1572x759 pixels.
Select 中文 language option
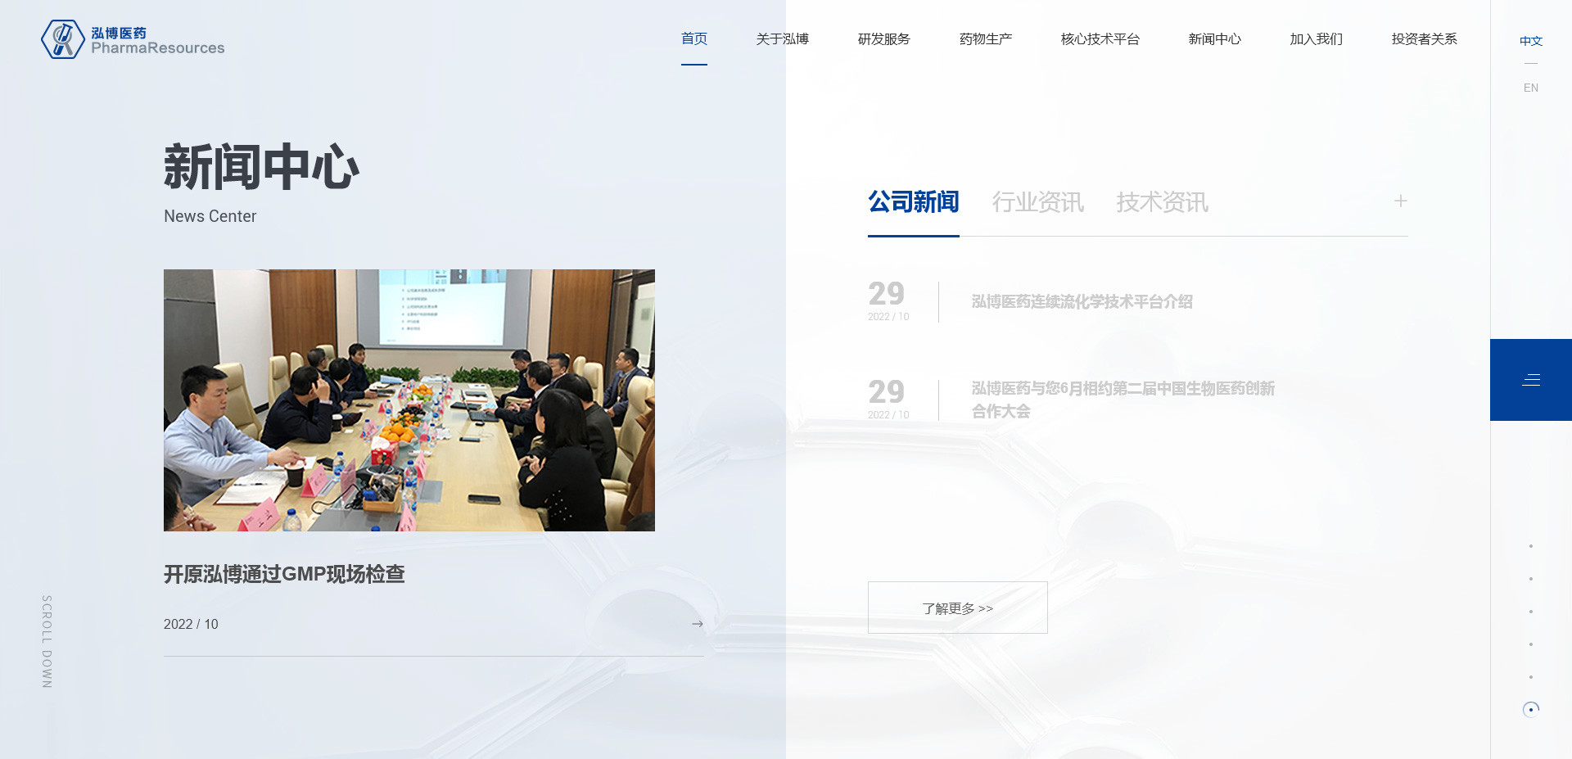pyautogui.click(x=1530, y=41)
